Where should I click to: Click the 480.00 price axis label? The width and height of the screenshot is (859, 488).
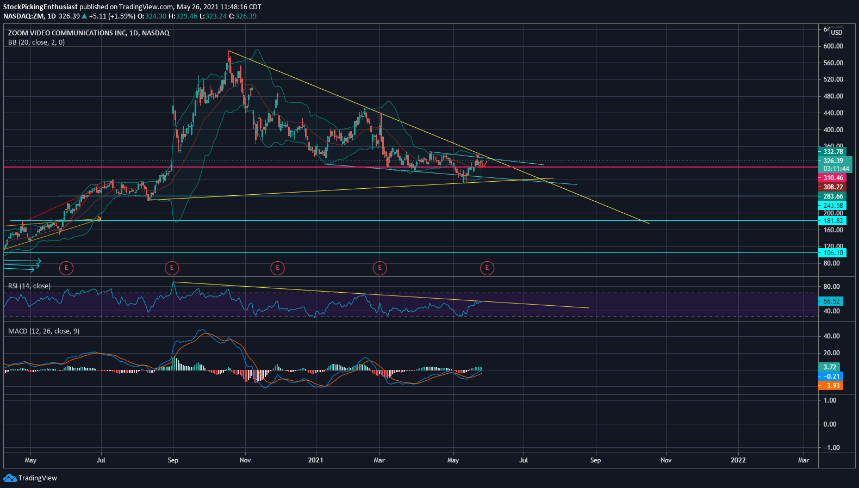coord(833,96)
